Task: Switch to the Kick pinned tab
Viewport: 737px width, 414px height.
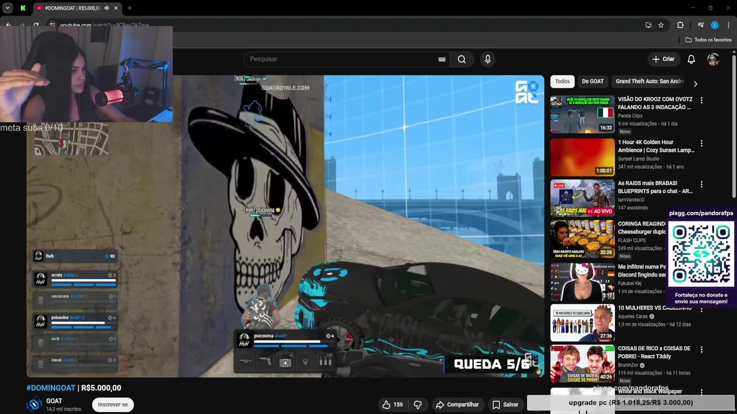Action: (22, 8)
